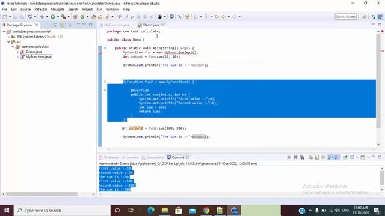This screenshot has width=385, height=216.
Task: Click the editor vertical scrollbar
Action: tap(378, 80)
